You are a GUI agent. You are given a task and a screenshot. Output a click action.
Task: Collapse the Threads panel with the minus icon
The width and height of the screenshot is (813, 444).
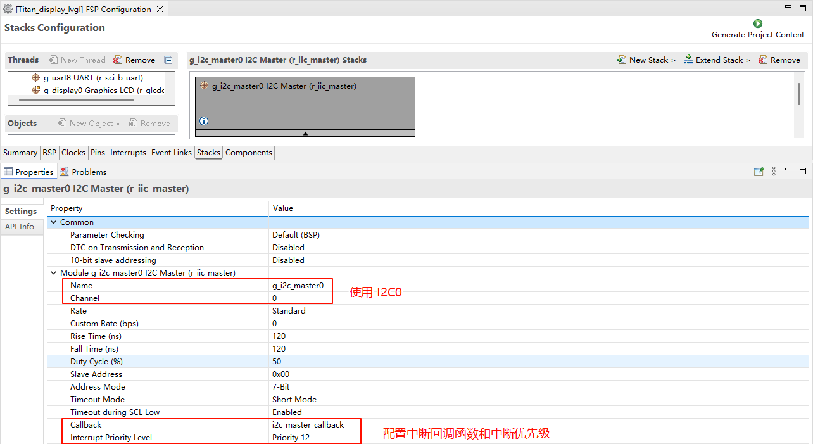coord(168,60)
